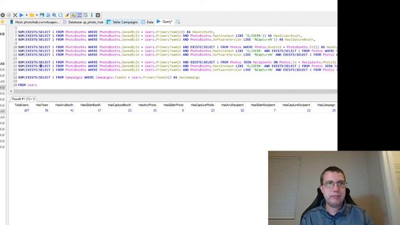Click the query editor horizontal scrollbar track

point(175,91)
